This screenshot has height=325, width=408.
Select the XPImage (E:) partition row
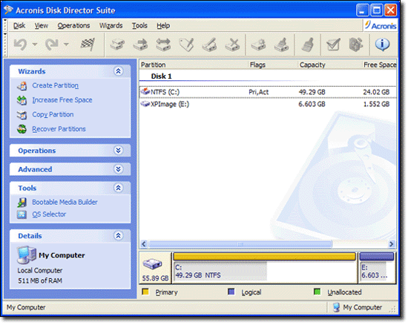[268, 105]
